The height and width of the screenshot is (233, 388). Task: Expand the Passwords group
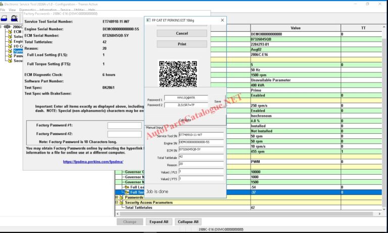tap(117, 197)
